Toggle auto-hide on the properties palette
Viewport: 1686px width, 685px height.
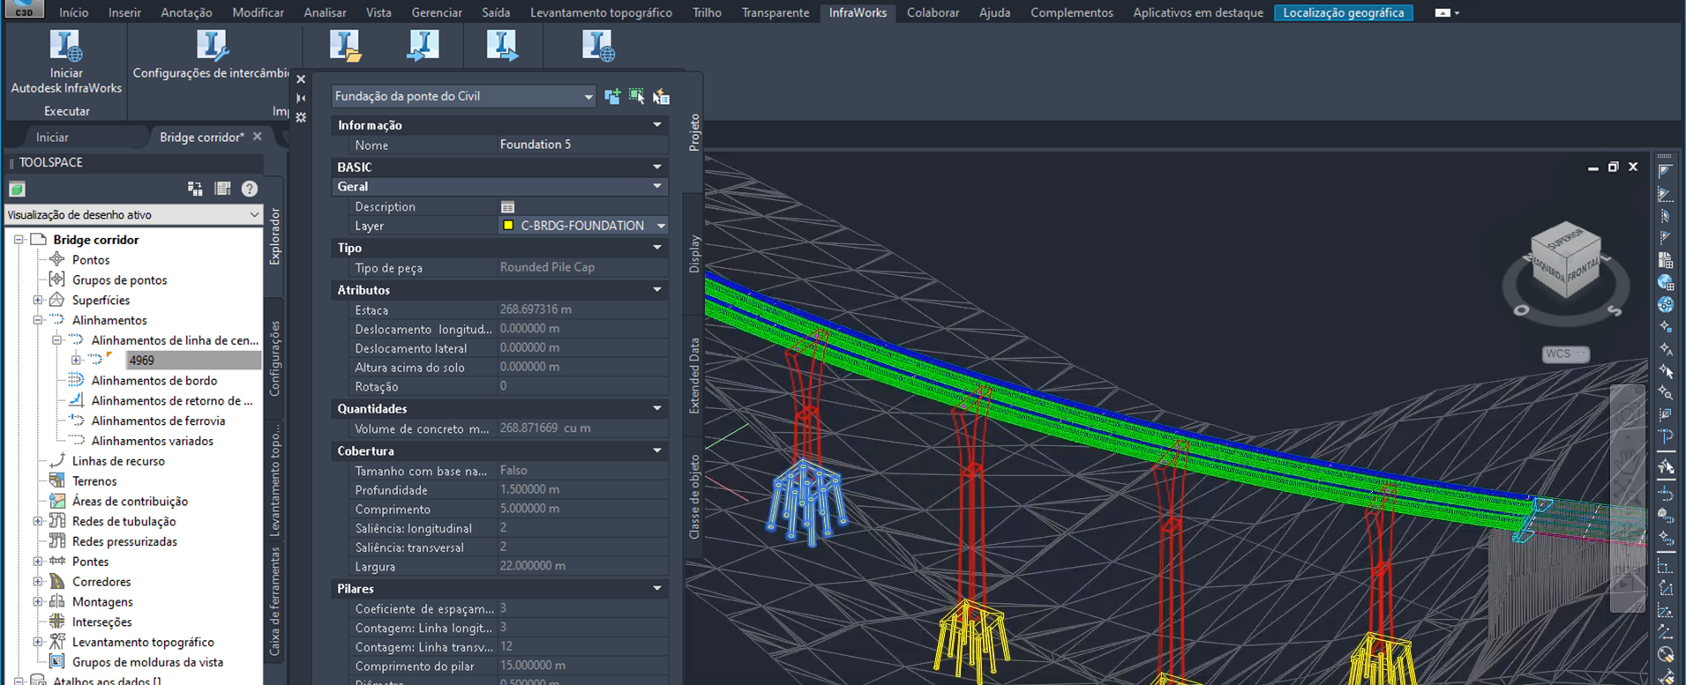coord(301,98)
